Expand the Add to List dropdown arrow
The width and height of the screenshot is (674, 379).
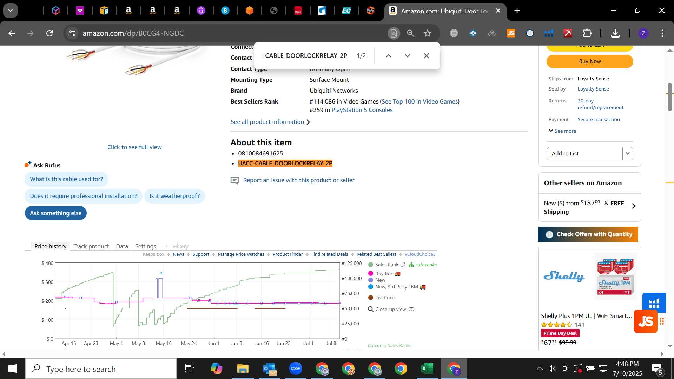(628, 154)
